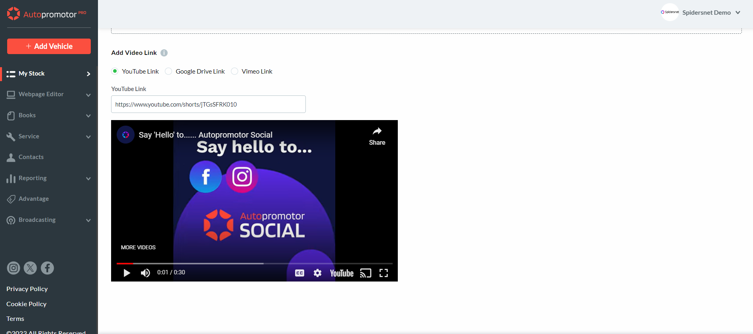Select the Google Drive Link option
The width and height of the screenshot is (753, 334).
169,71
